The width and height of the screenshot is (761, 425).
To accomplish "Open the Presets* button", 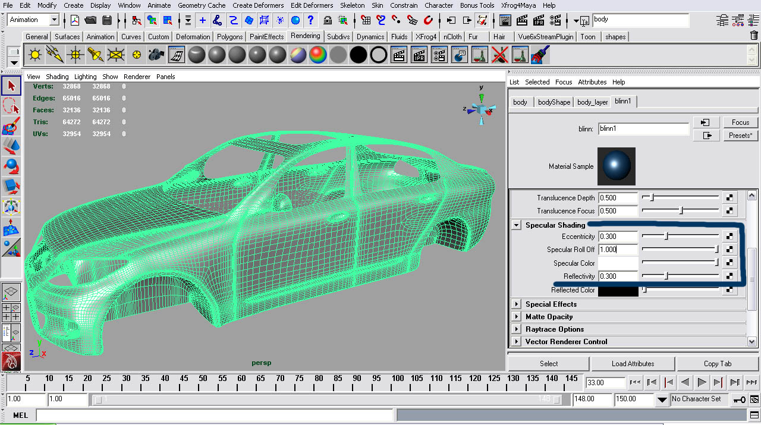I will (740, 136).
